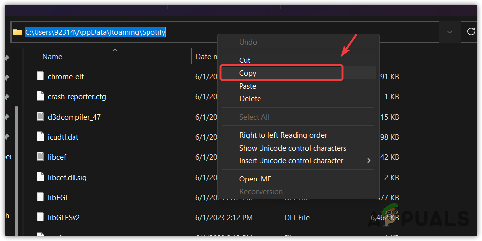Toggle Right to left Reading order
482x241 pixels.
[x=283, y=135]
